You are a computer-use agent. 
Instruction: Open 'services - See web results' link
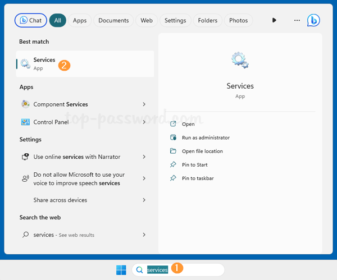[x=63, y=235]
